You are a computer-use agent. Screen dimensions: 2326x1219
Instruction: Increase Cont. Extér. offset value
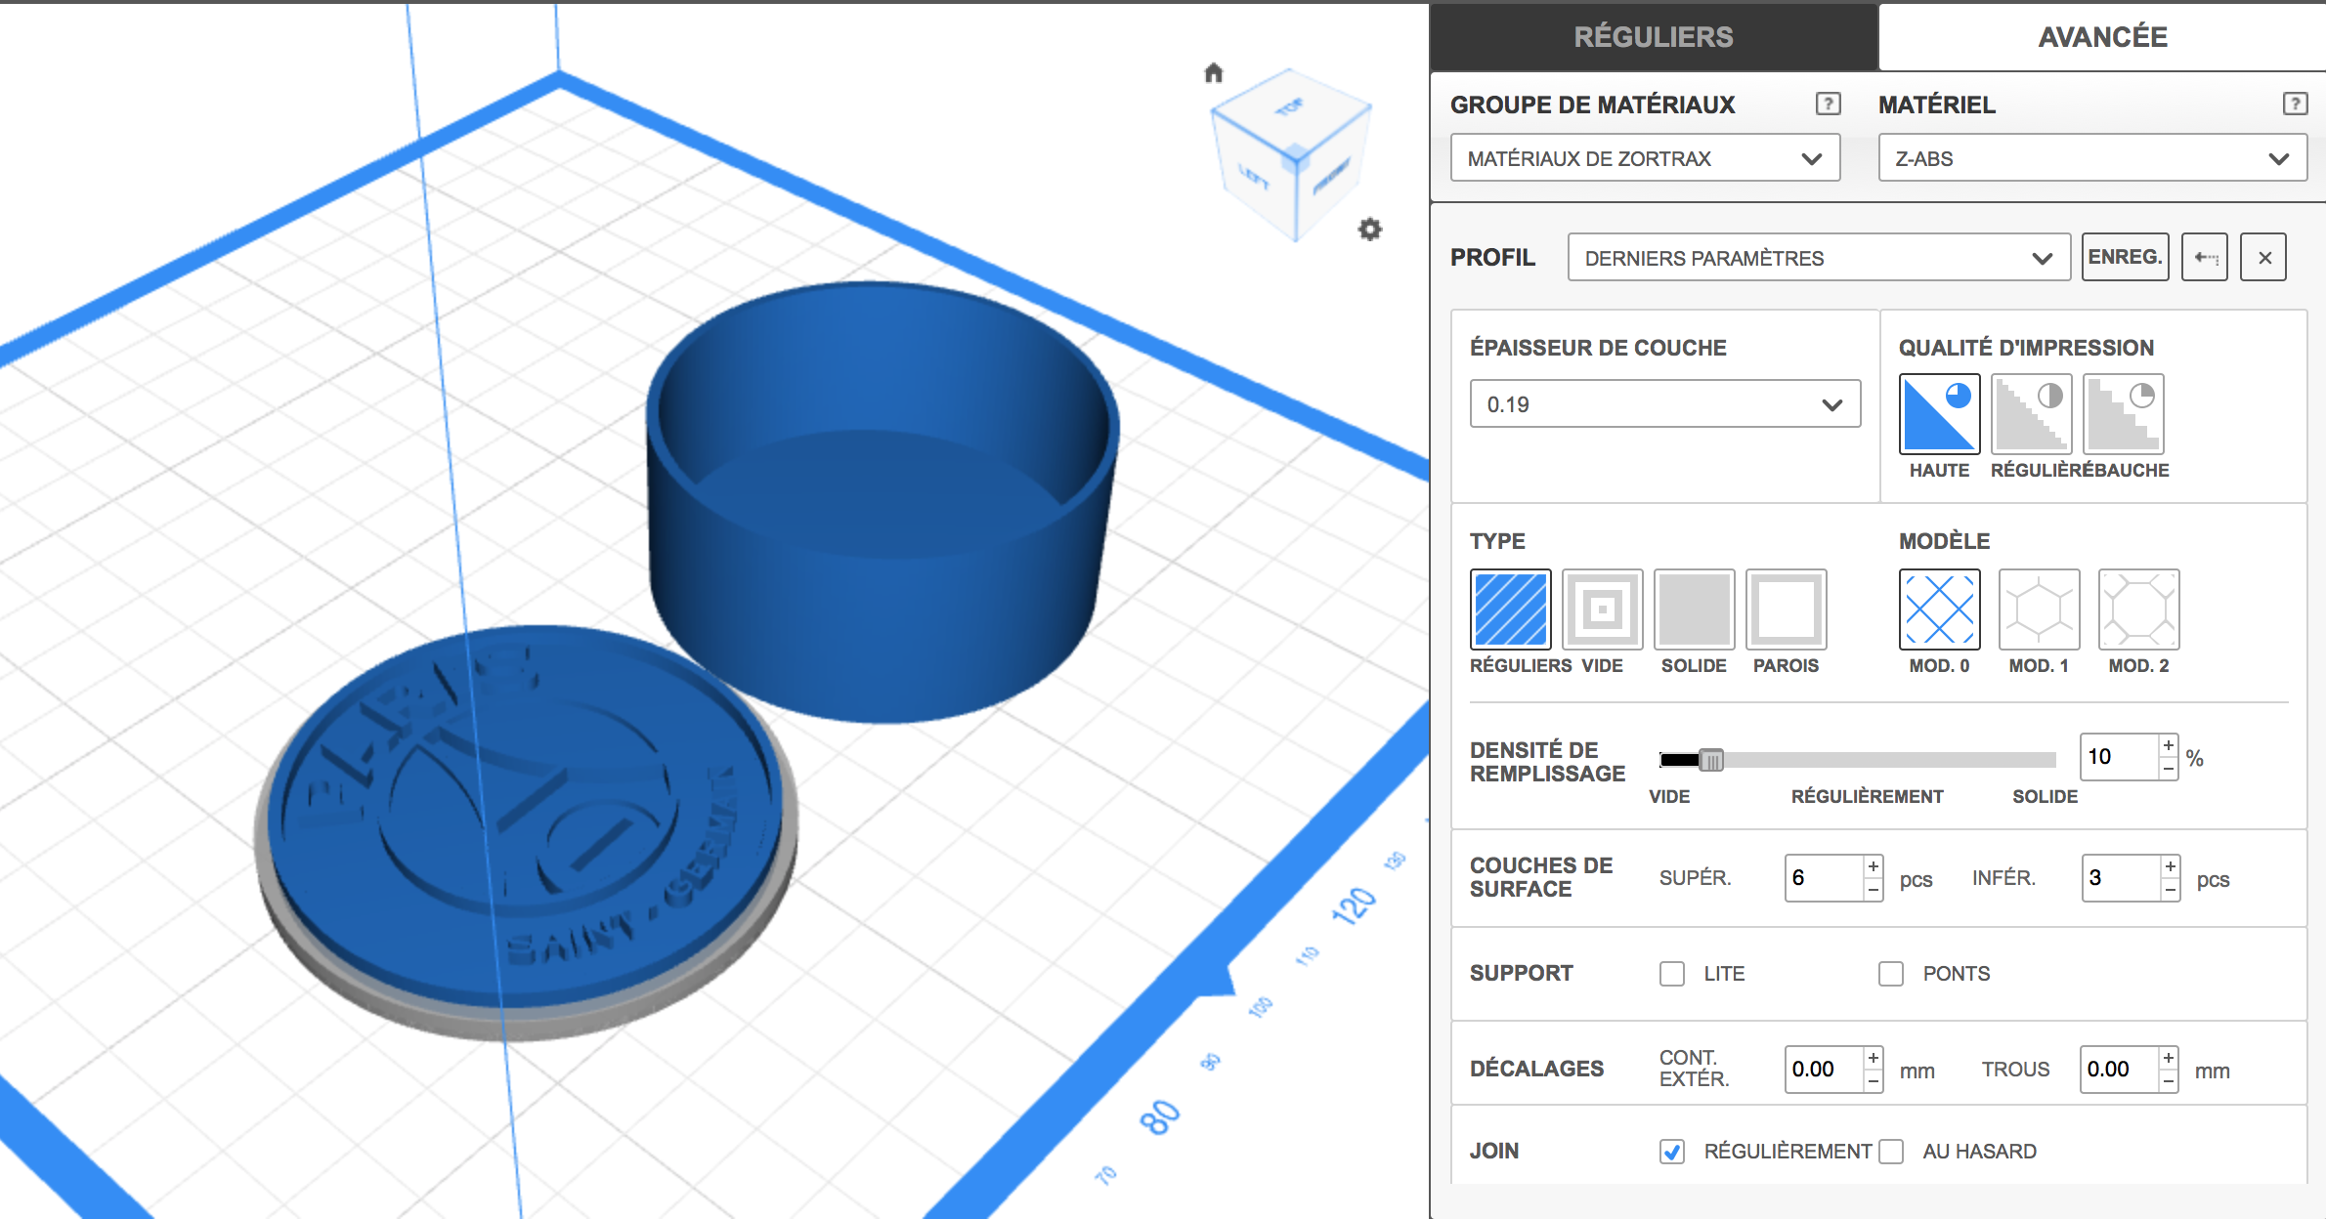1874,1058
